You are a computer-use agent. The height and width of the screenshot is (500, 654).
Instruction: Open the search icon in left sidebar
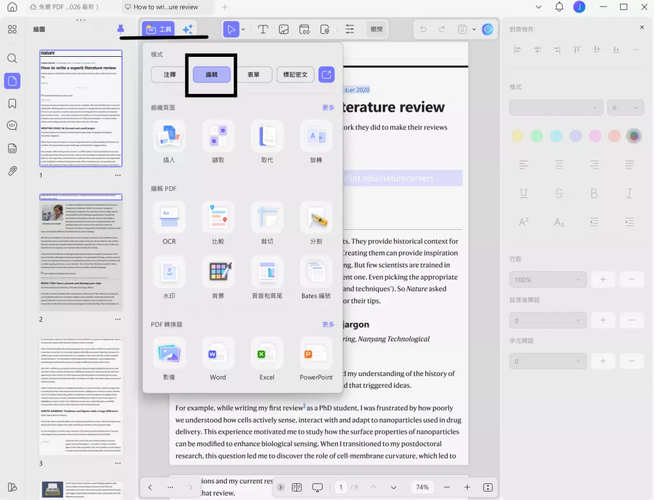pyautogui.click(x=12, y=58)
